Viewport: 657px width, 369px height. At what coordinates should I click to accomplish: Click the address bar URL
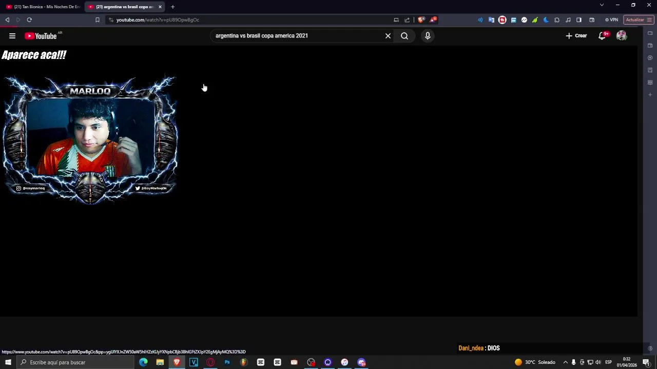pos(158,20)
